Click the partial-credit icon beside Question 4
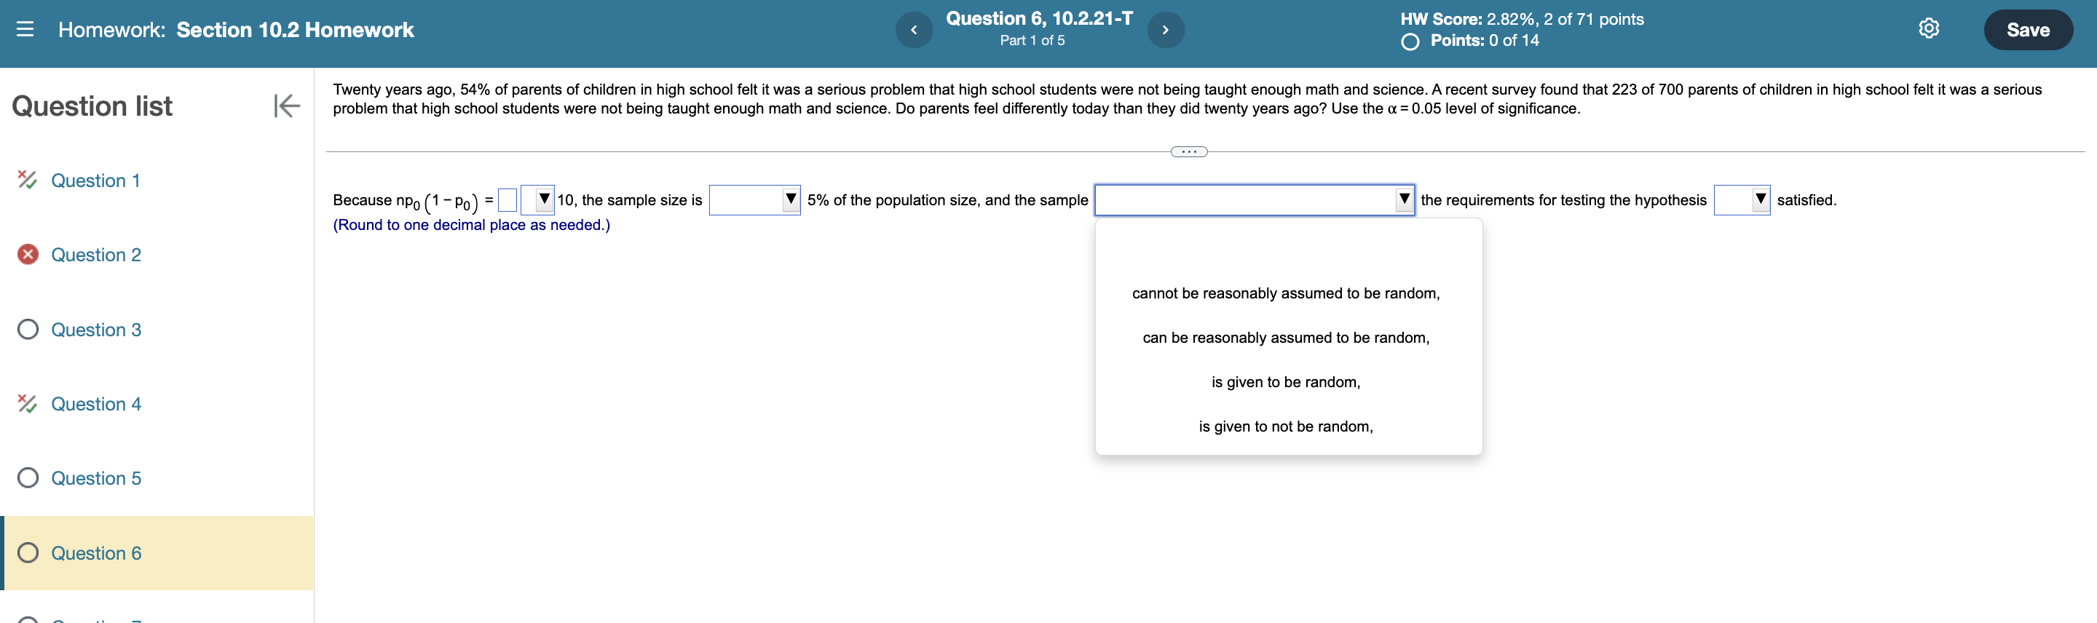This screenshot has width=2097, height=623. (27, 403)
